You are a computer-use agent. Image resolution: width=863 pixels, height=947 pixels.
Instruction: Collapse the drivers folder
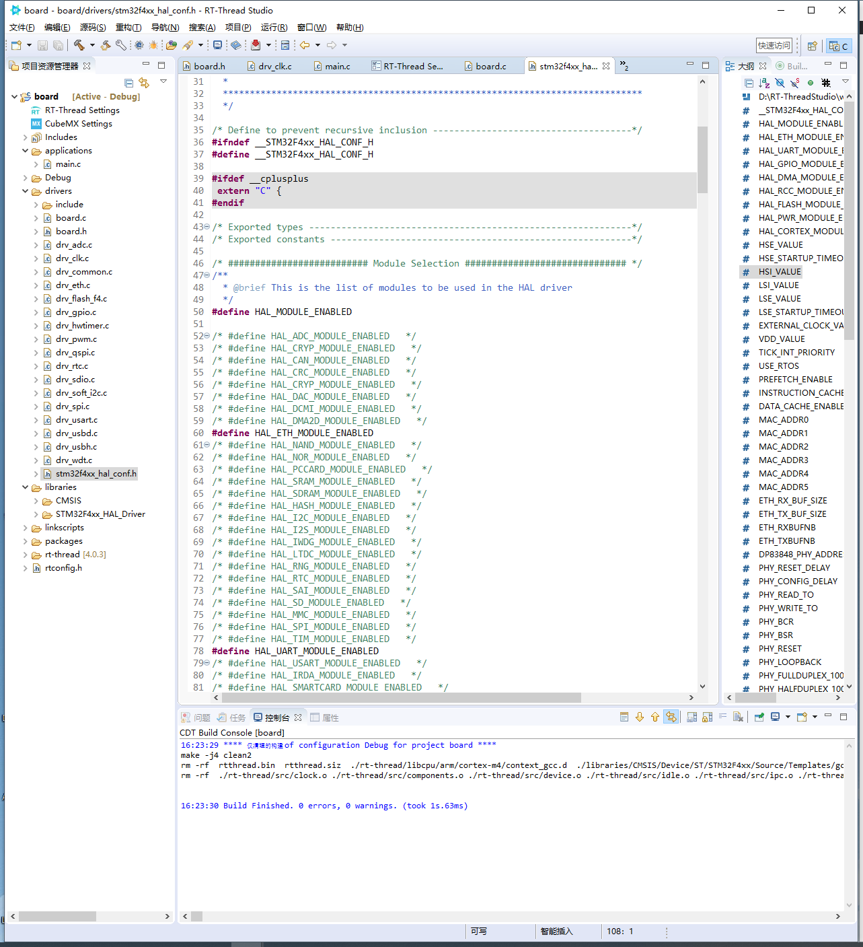click(x=25, y=191)
